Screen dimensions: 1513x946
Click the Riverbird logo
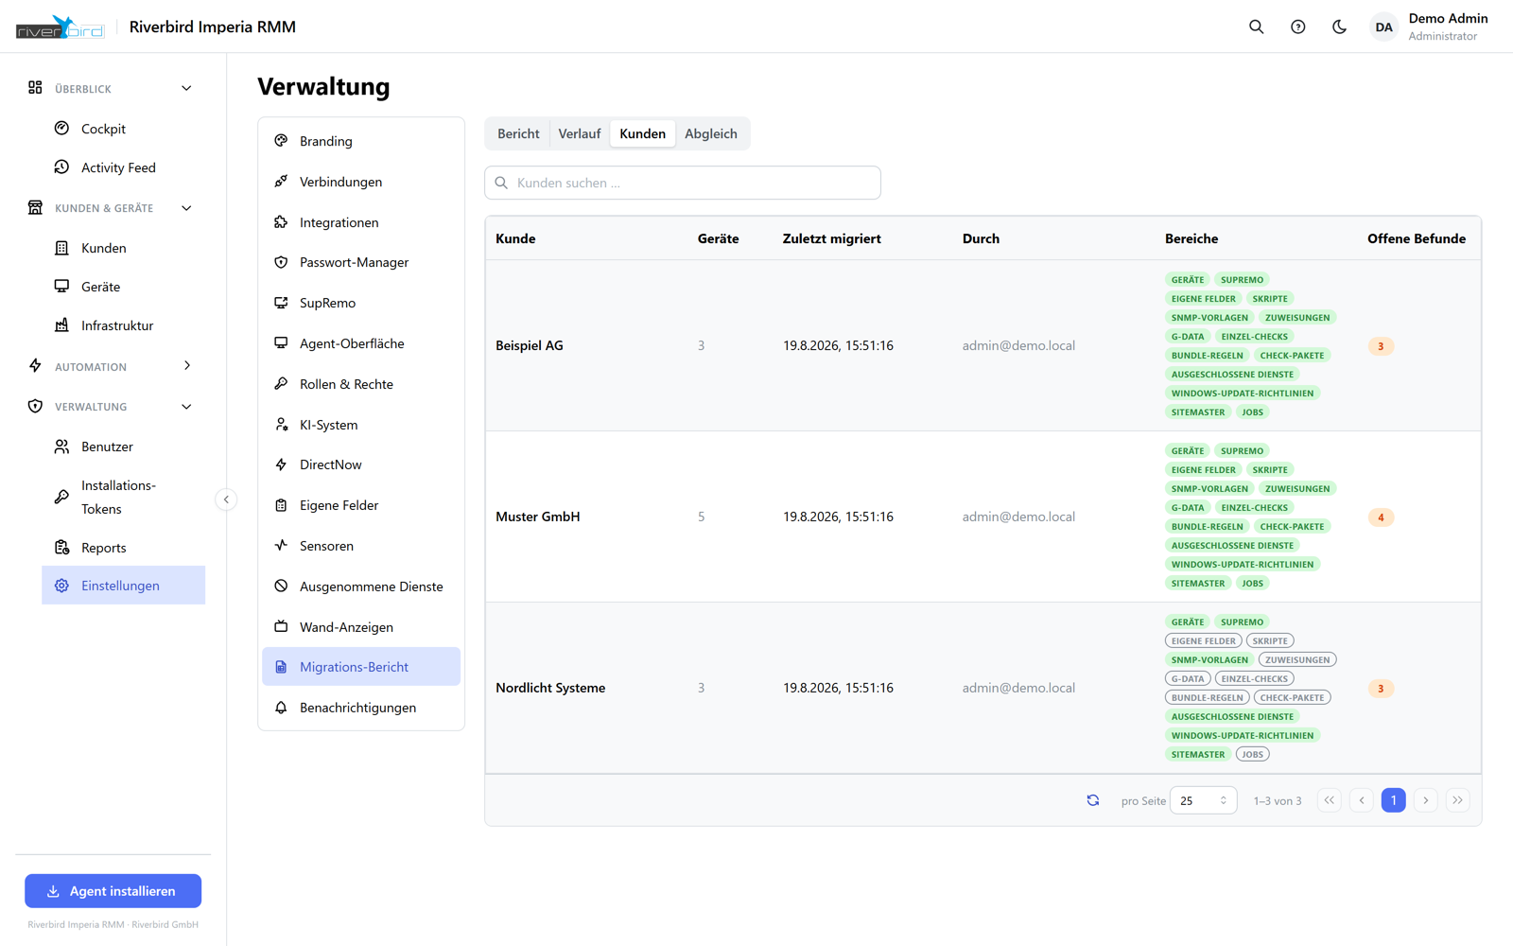pos(60,27)
